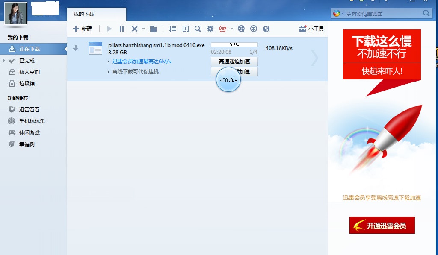Click the 高速通道加速 button
The height and width of the screenshot is (255, 438).
click(x=234, y=62)
